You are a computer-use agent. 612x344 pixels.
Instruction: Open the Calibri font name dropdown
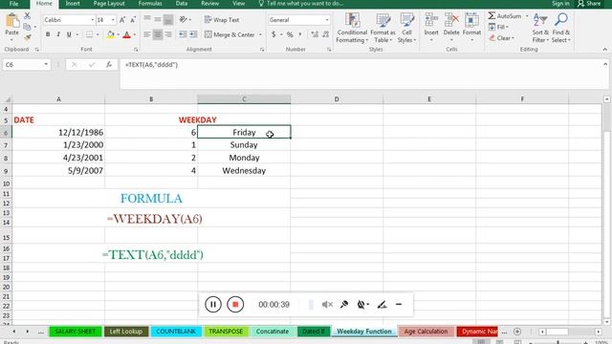(93, 20)
